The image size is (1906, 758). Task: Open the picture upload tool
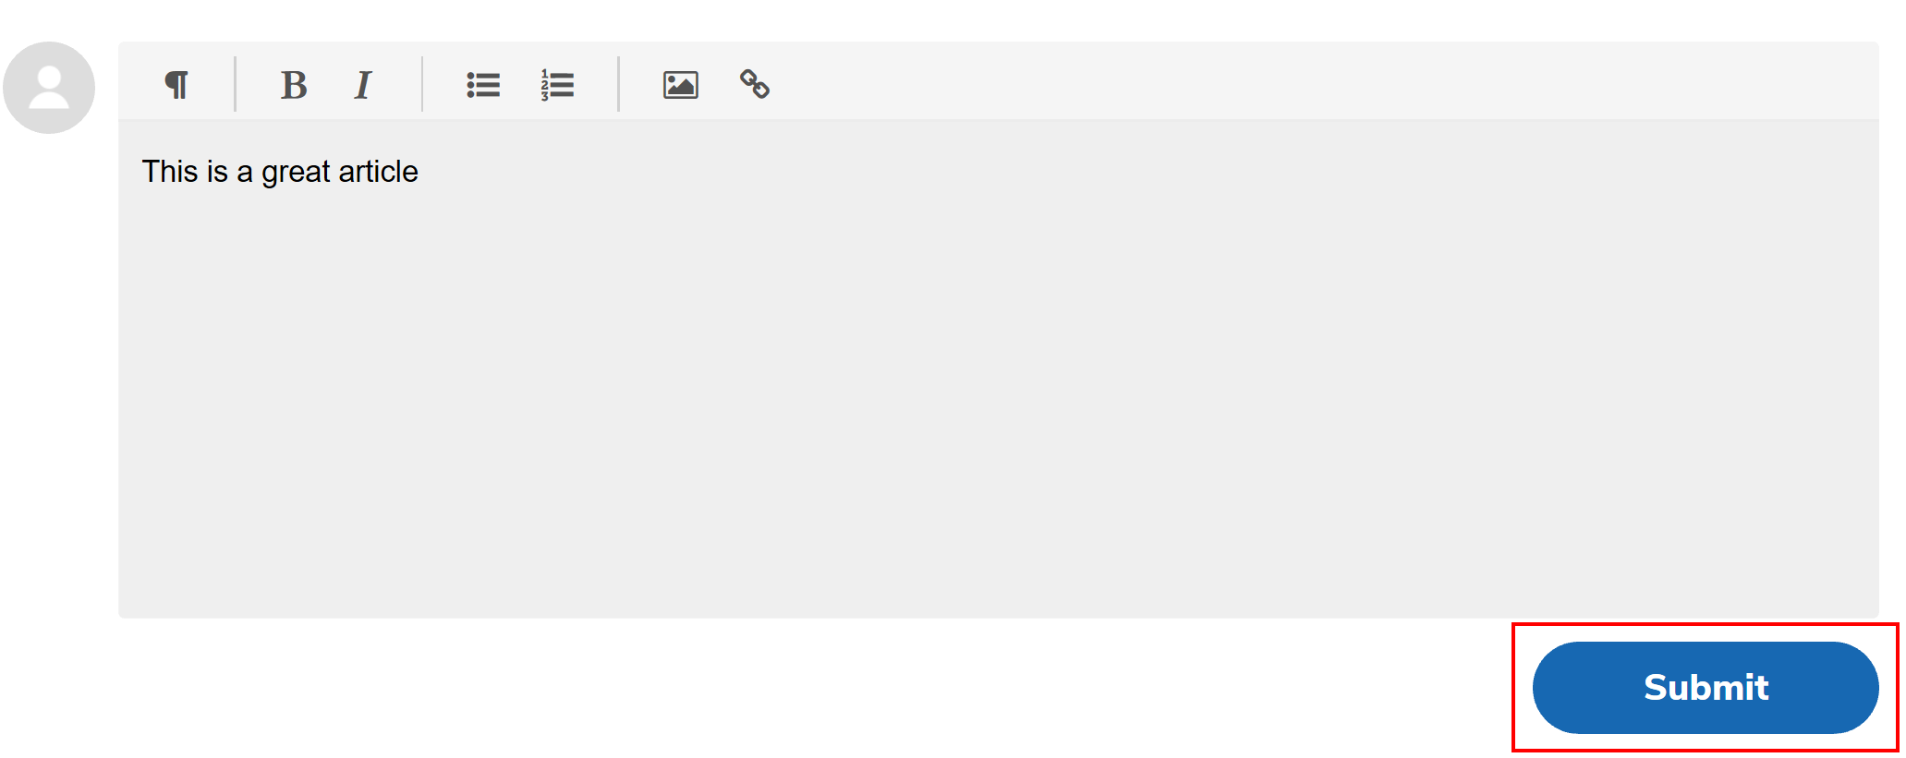tap(681, 85)
